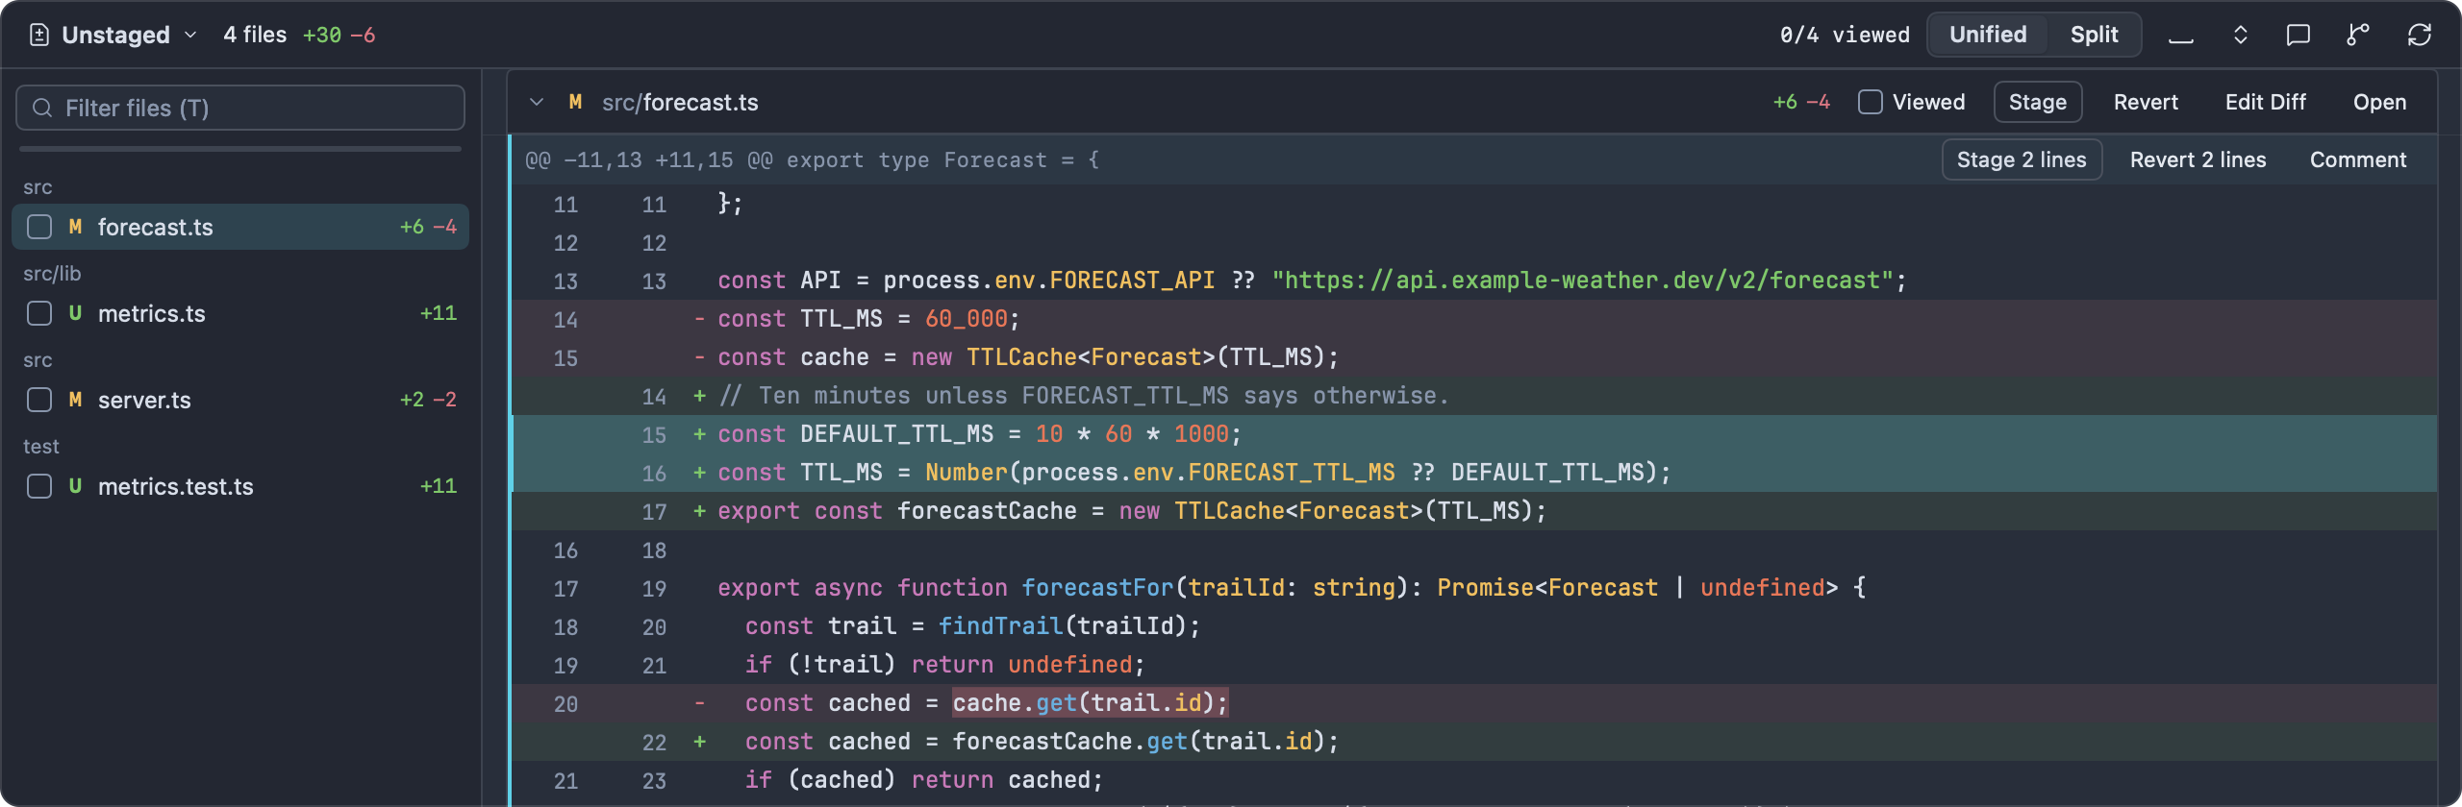This screenshot has width=2462, height=807.
Task: Click the test folder label in the sidebar
Action: coord(41,447)
